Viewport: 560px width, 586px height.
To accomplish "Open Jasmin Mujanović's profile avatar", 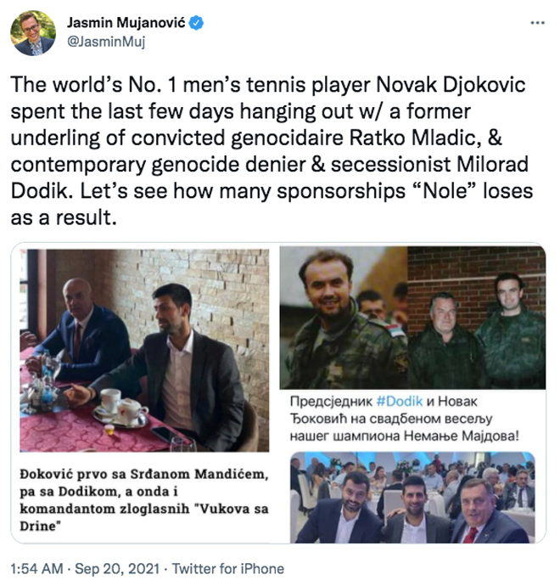I will [33, 33].
